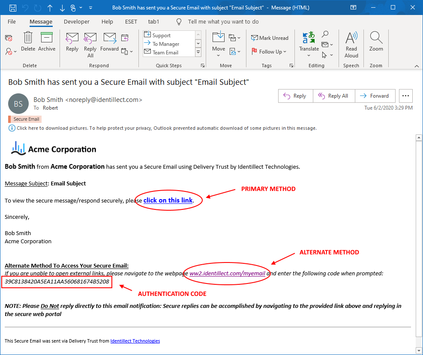Image resolution: width=423 pixels, height=355 pixels.
Task: Click the Tell me what you want to do box
Action: coord(223,21)
